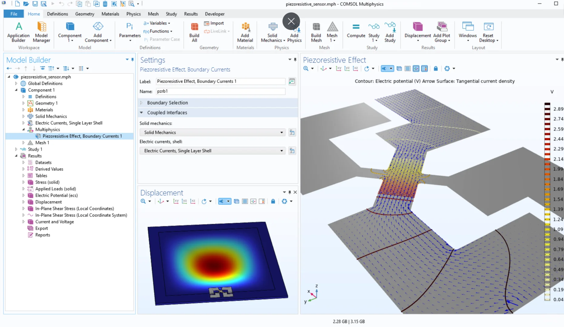Click the Save icon in quick access toolbar
564x327 pixels.
click(x=35, y=4)
